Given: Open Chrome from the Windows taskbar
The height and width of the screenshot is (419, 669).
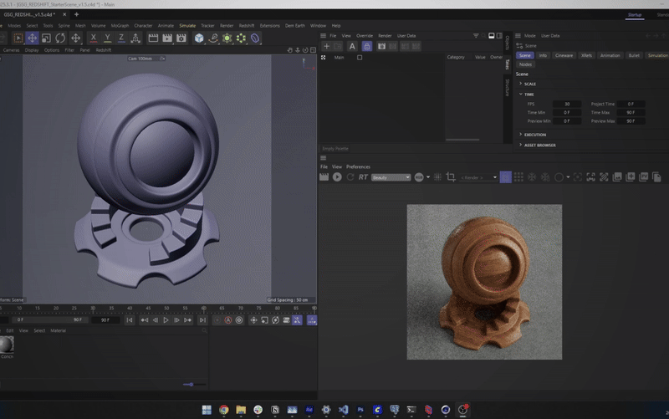Looking at the screenshot, I should [x=223, y=410].
